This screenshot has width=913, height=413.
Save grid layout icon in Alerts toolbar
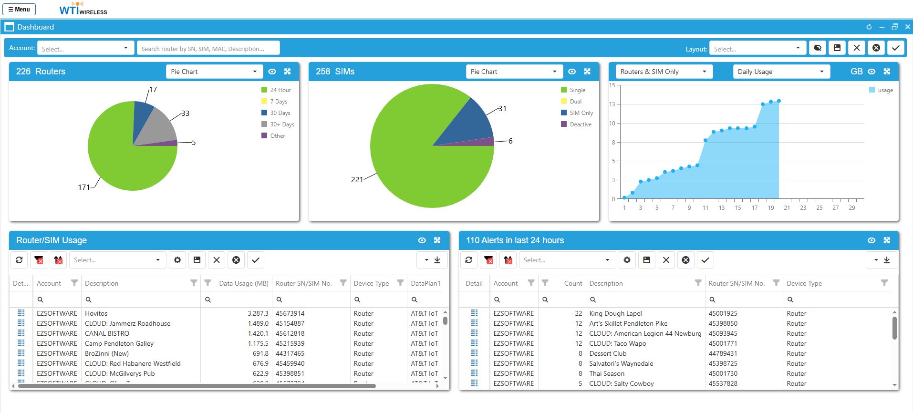(x=647, y=260)
